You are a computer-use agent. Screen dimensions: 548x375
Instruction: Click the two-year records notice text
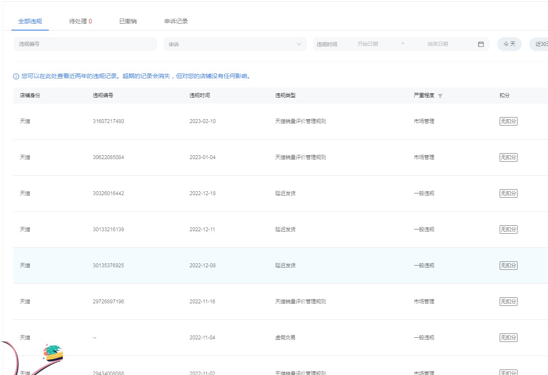pos(136,76)
